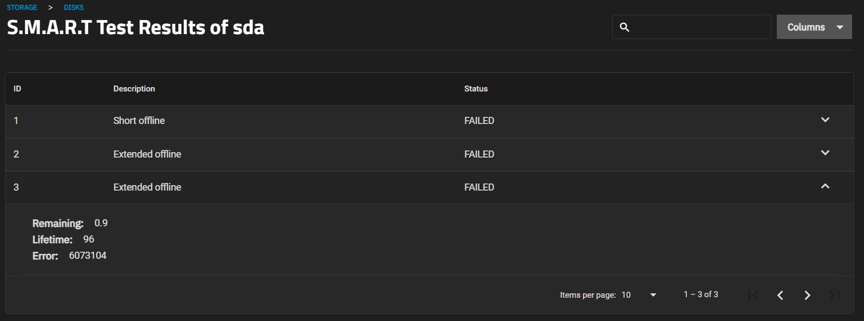Click the Error value 6073104
The height and width of the screenshot is (321, 864).
coord(88,256)
